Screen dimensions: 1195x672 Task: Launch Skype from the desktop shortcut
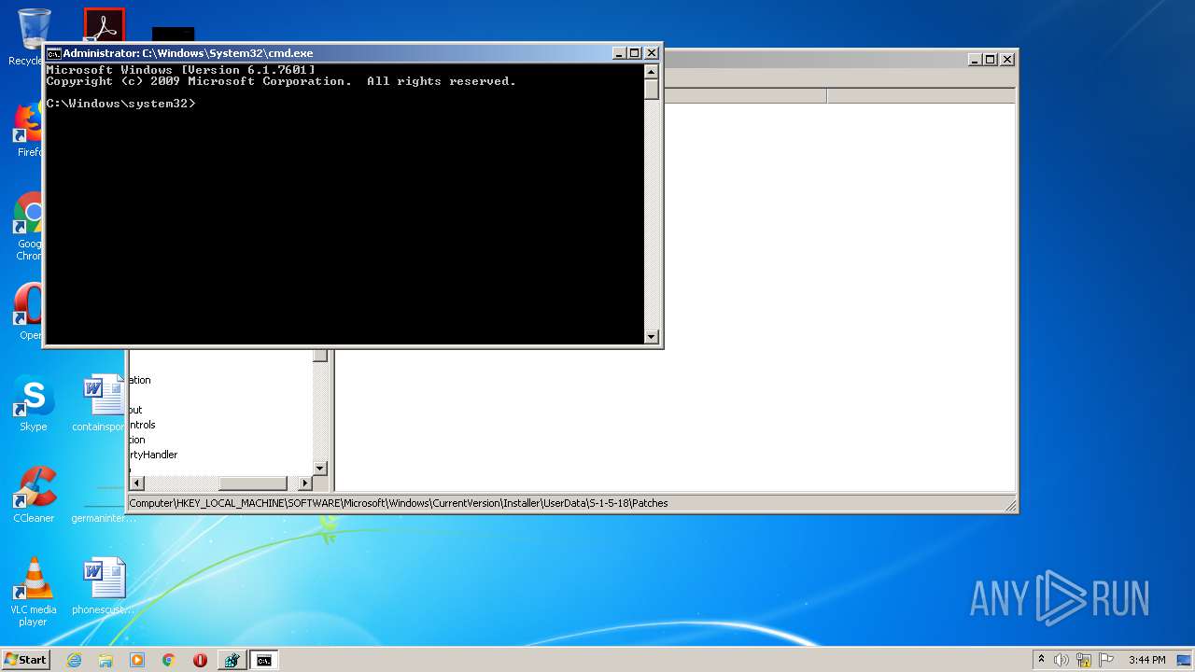[34, 403]
